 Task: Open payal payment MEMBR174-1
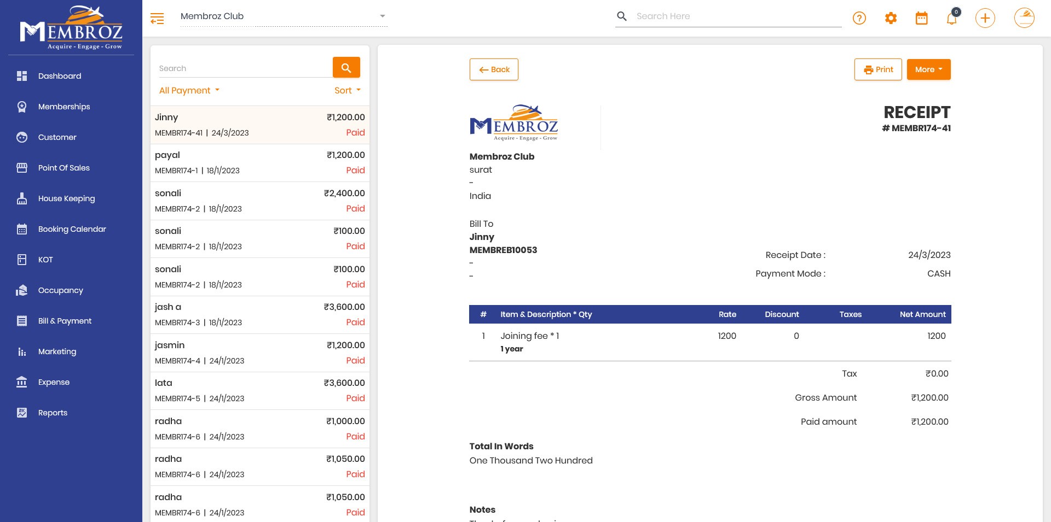click(x=260, y=163)
